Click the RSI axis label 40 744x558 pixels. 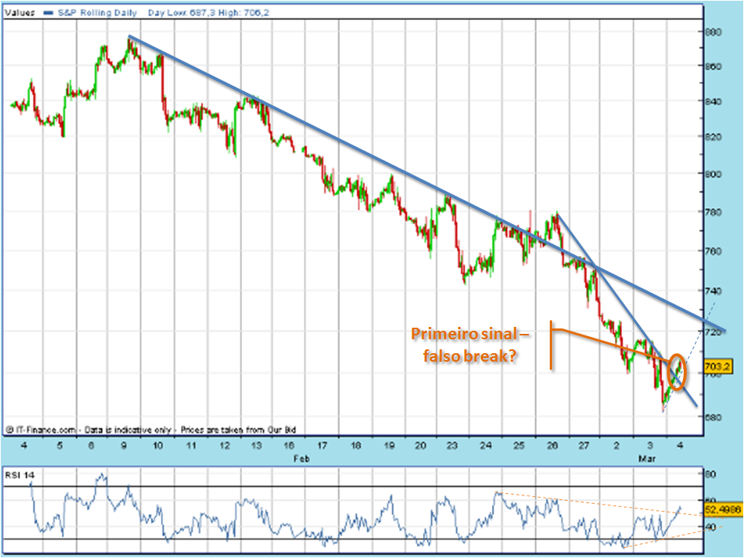[x=711, y=527]
